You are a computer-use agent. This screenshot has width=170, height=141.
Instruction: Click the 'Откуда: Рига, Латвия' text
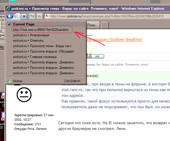(30, 129)
